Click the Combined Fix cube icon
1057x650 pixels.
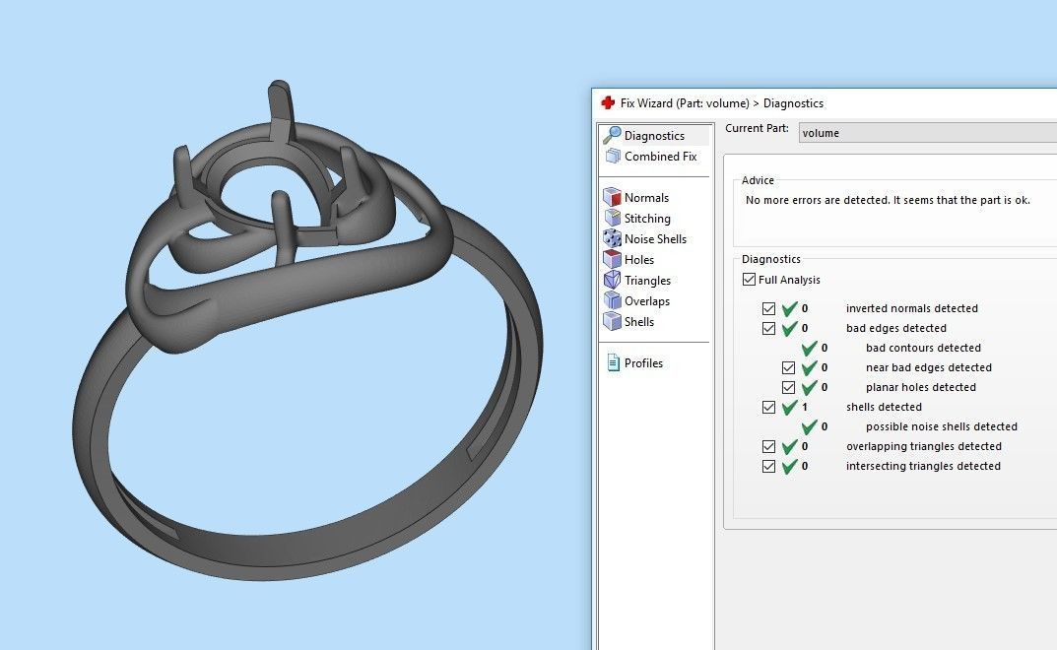point(613,157)
